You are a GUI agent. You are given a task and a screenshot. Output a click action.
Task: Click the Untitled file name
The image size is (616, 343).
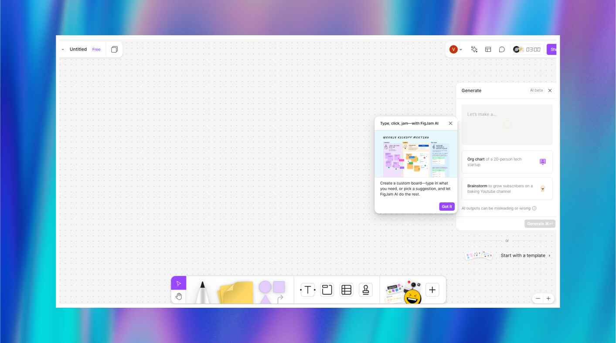[x=78, y=49]
